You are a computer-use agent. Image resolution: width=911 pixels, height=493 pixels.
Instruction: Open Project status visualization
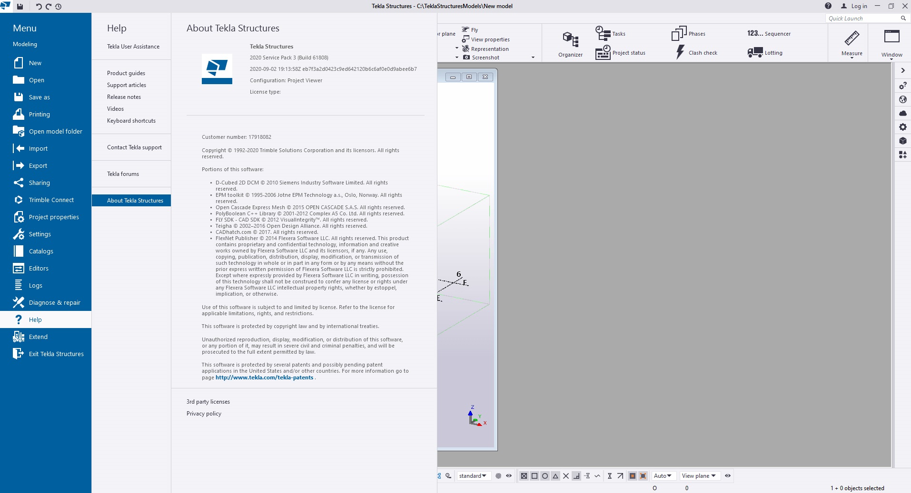pos(621,53)
